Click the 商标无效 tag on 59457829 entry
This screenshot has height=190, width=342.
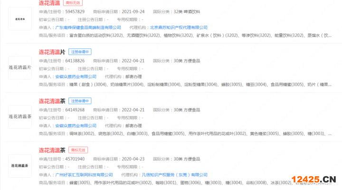pos(73,3)
